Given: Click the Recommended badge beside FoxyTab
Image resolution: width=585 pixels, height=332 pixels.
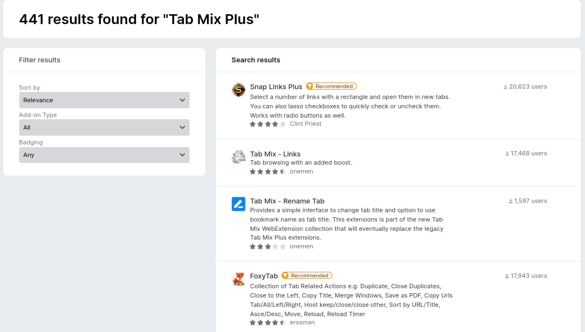Looking at the screenshot, I should pos(307,276).
